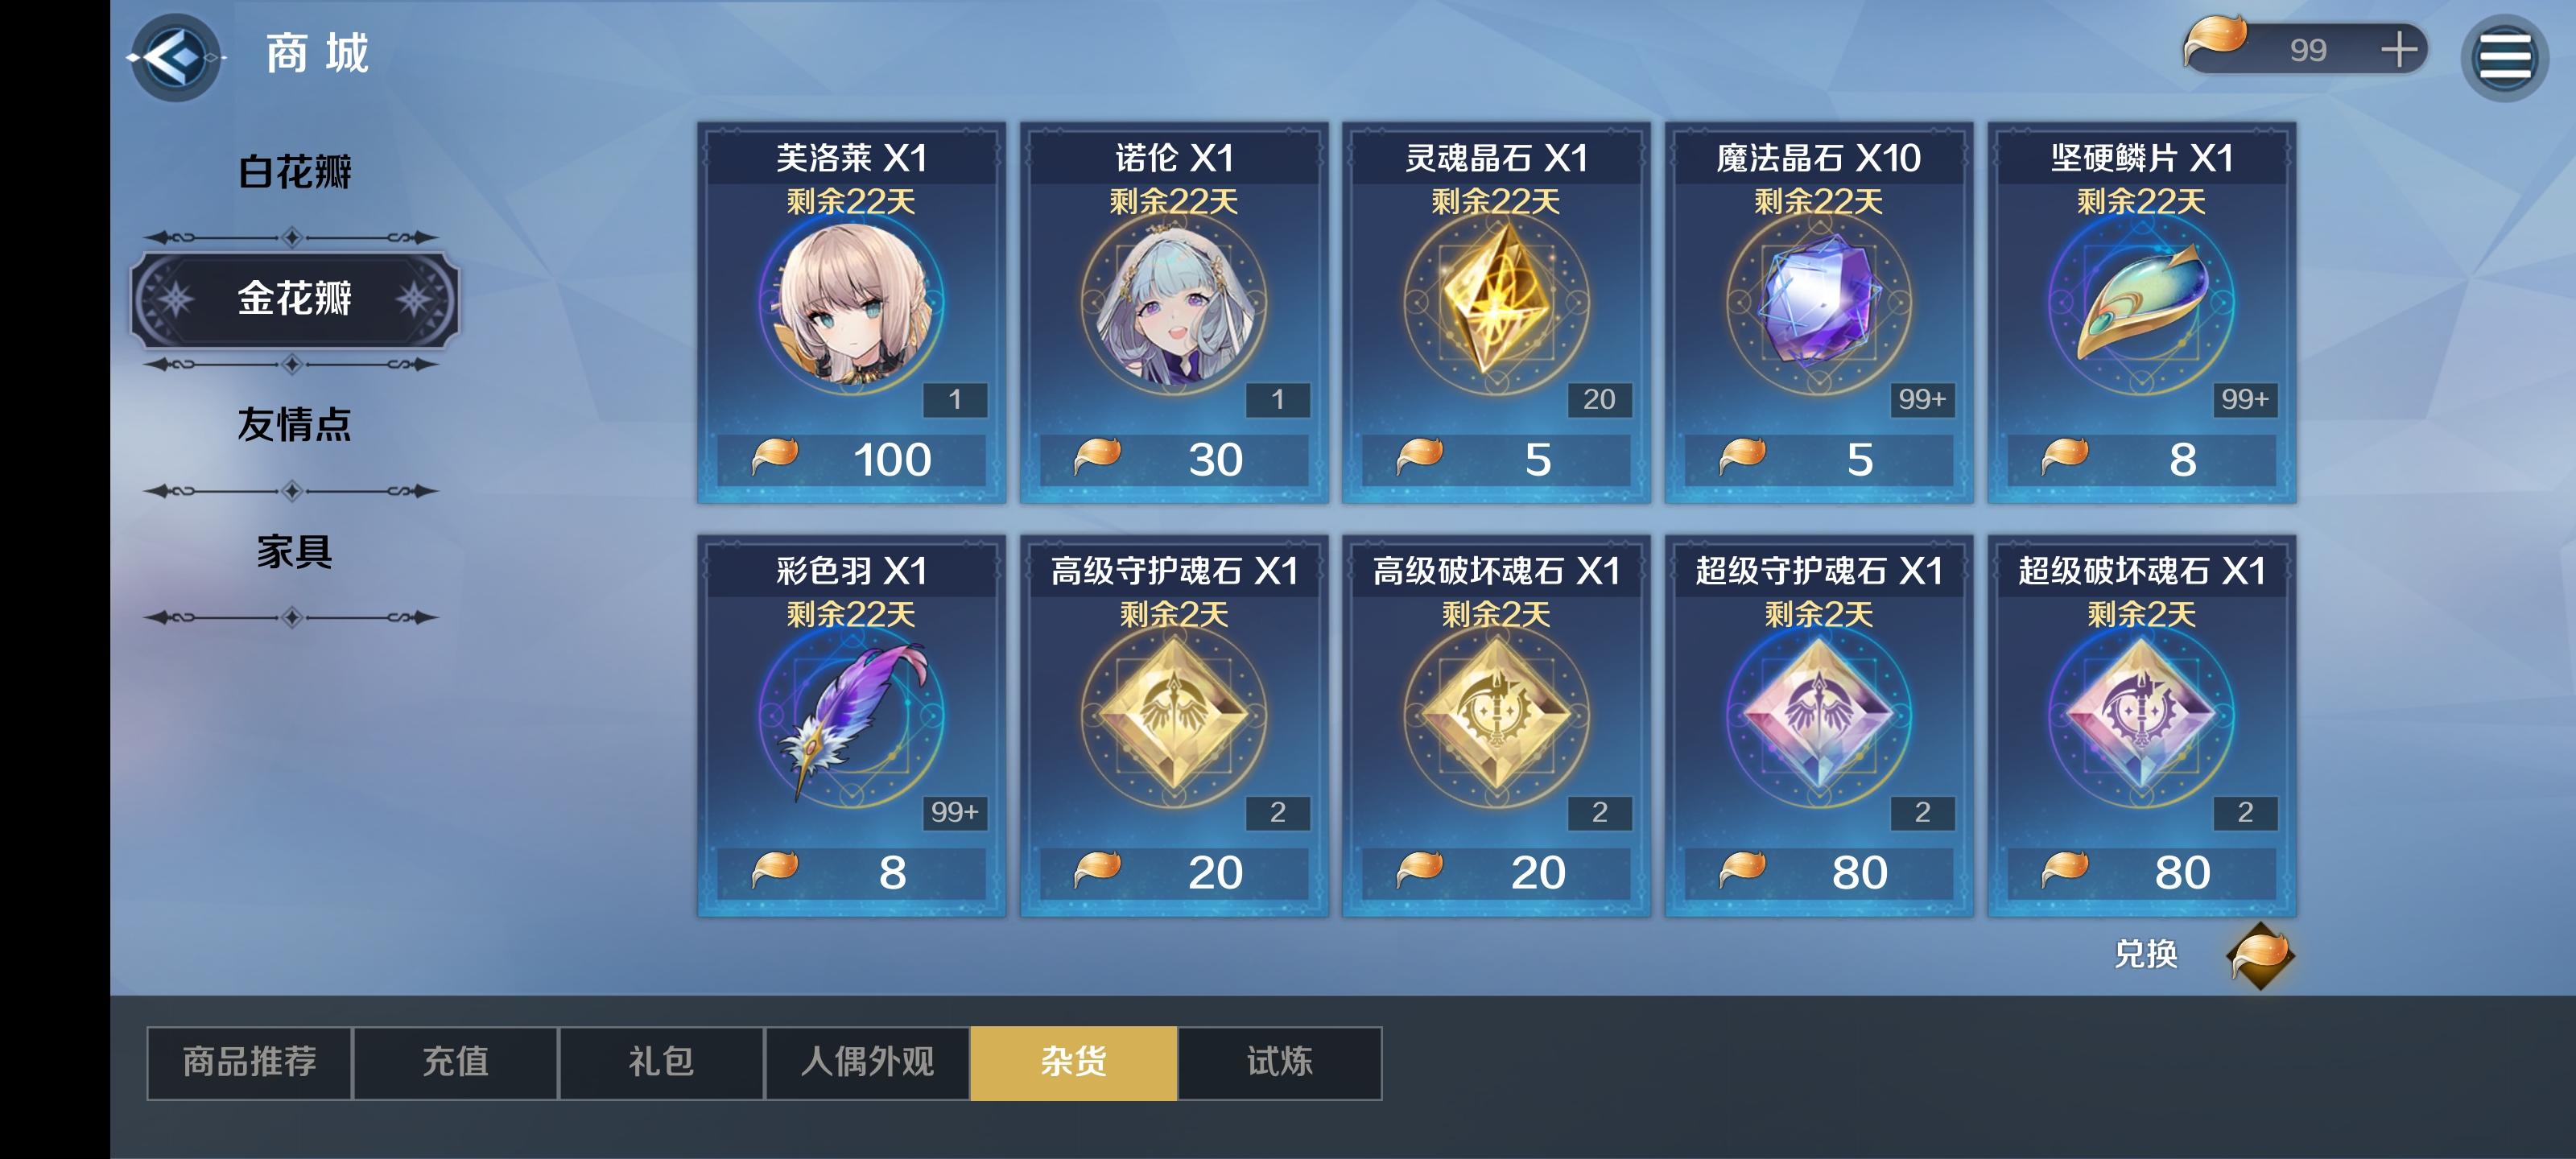Buy 高级破坏魂石 for 20 petals
This screenshot has width=2576, height=1159.
pos(1495,872)
